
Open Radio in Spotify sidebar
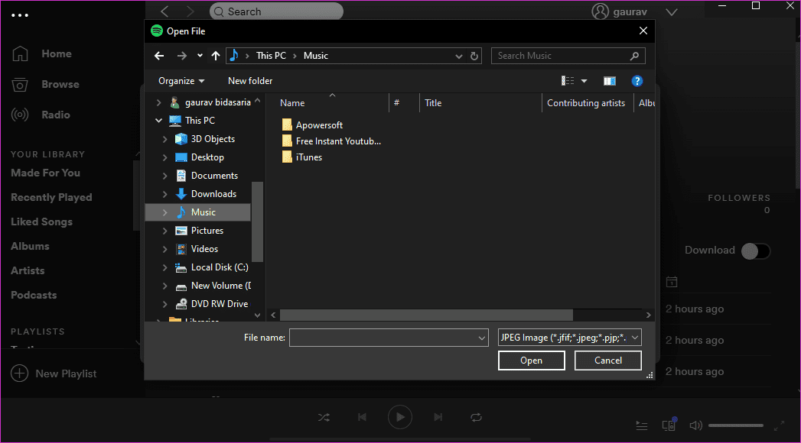(41, 115)
